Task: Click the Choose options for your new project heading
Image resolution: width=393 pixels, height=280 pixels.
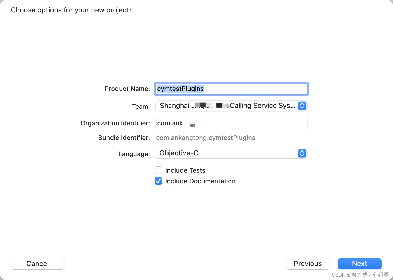Action: click(x=71, y=10)
